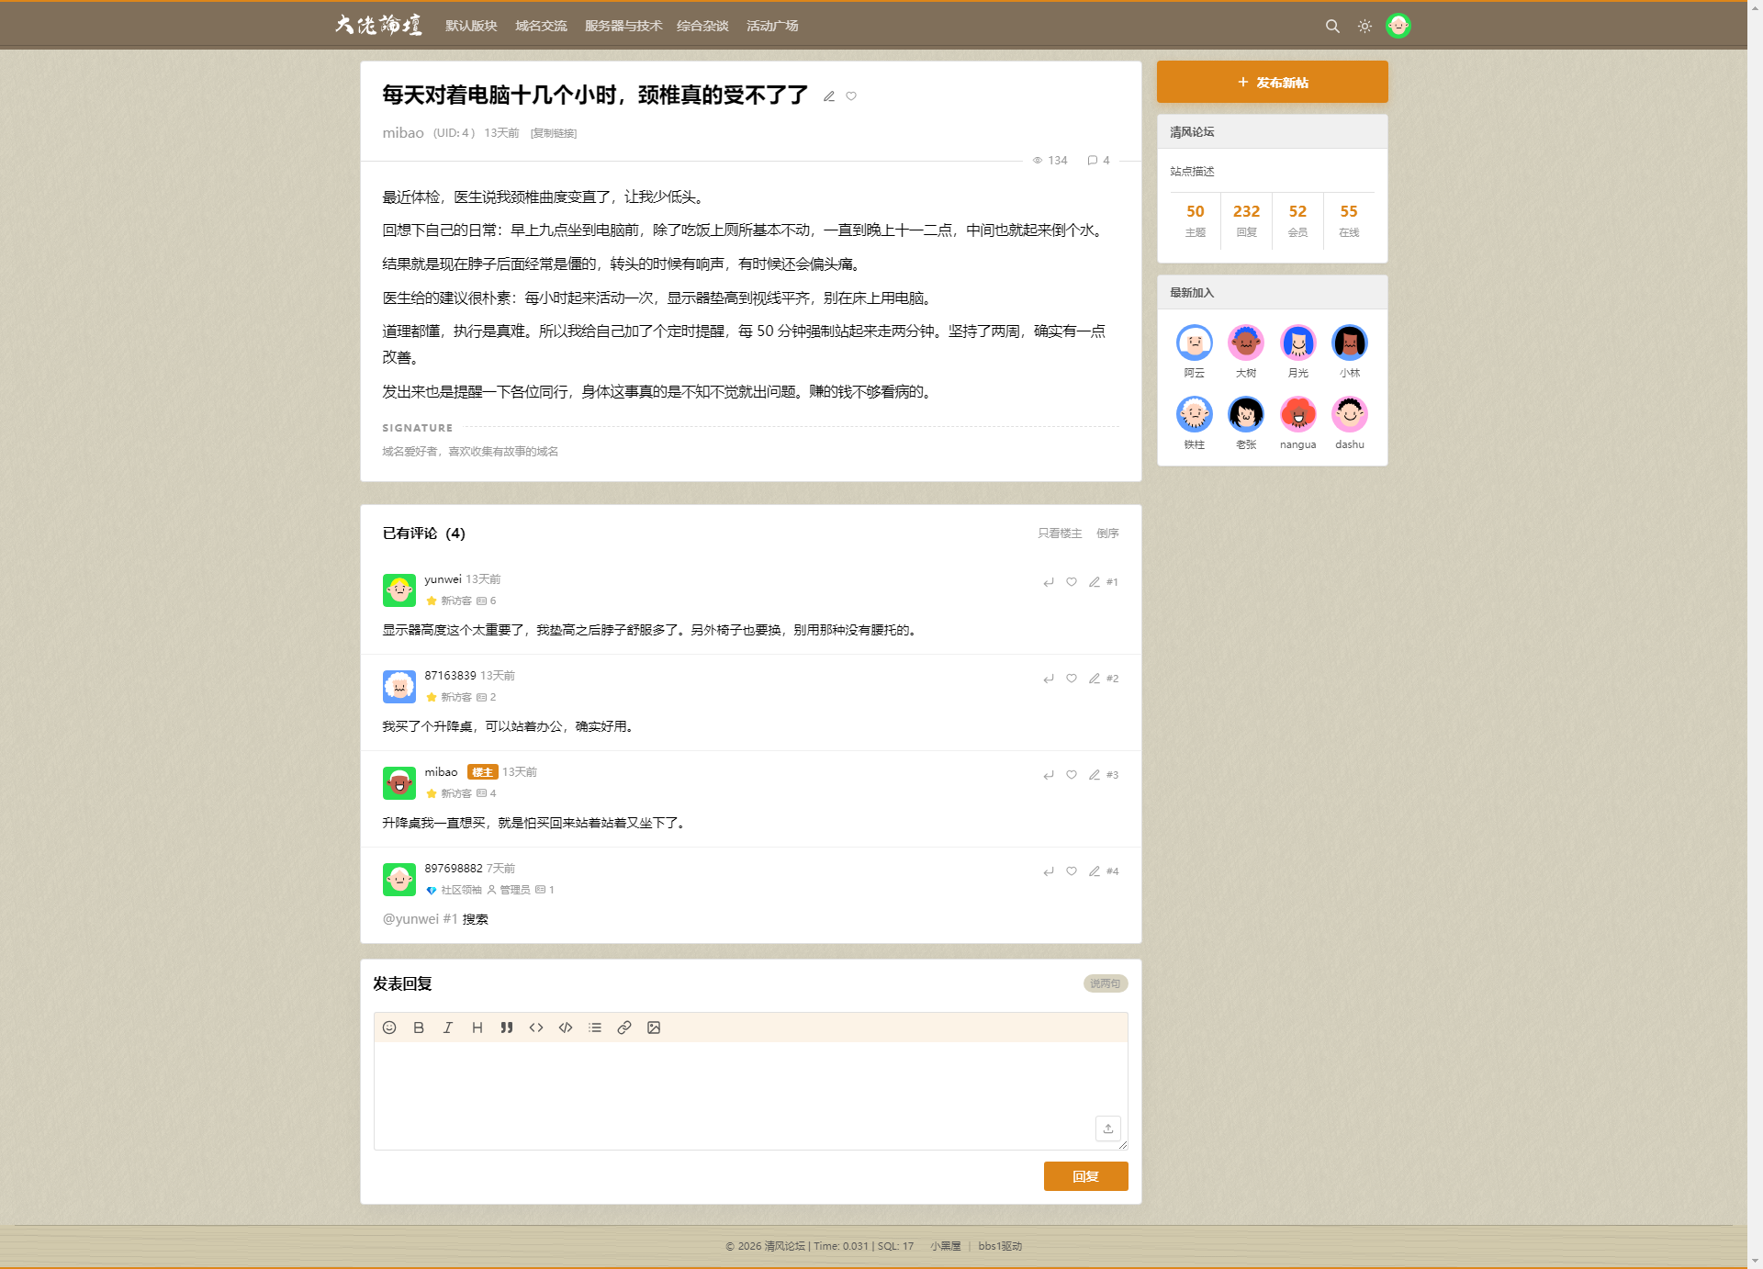Reply to comment #4 arrow icon

[x=1049, y=871]
